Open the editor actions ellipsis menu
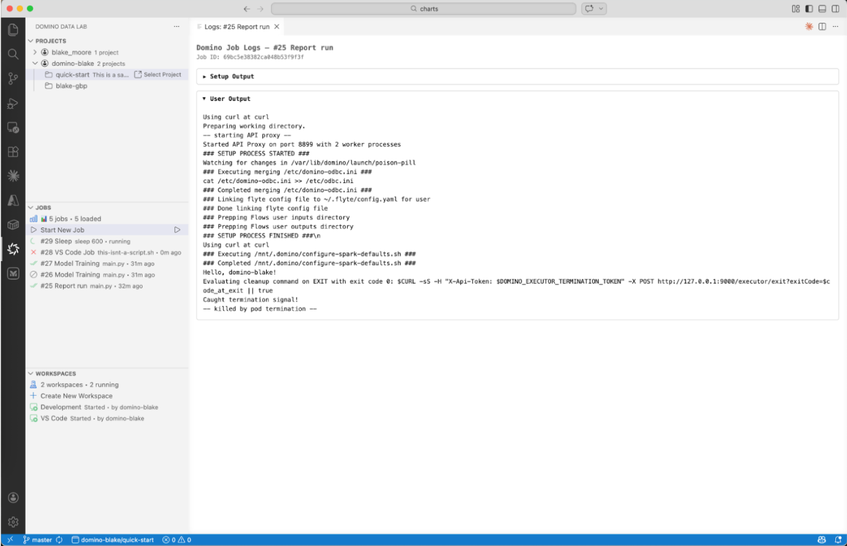Viewport: 847px width, 546px height. click(x=835, y=26)
